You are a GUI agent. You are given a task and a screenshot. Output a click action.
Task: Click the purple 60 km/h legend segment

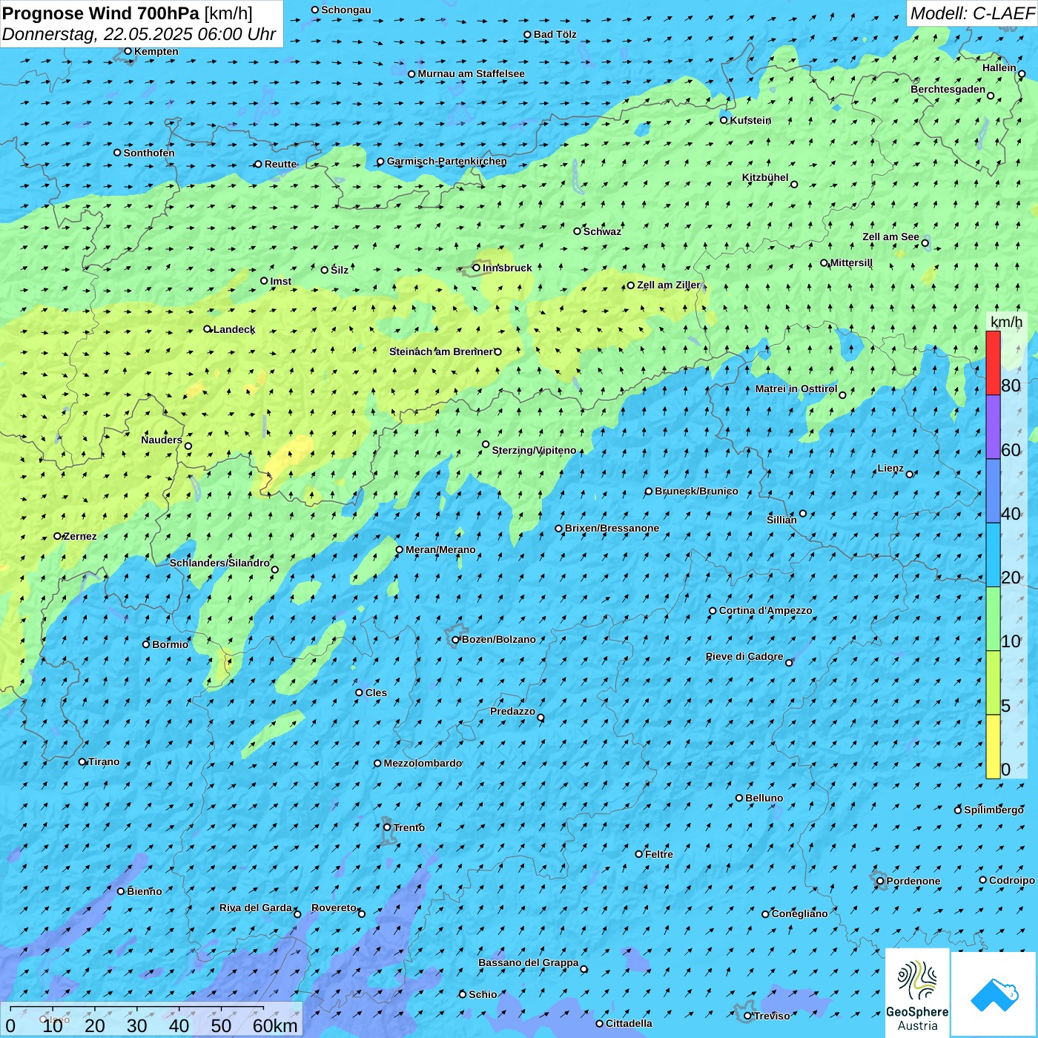tap(993, 427)
